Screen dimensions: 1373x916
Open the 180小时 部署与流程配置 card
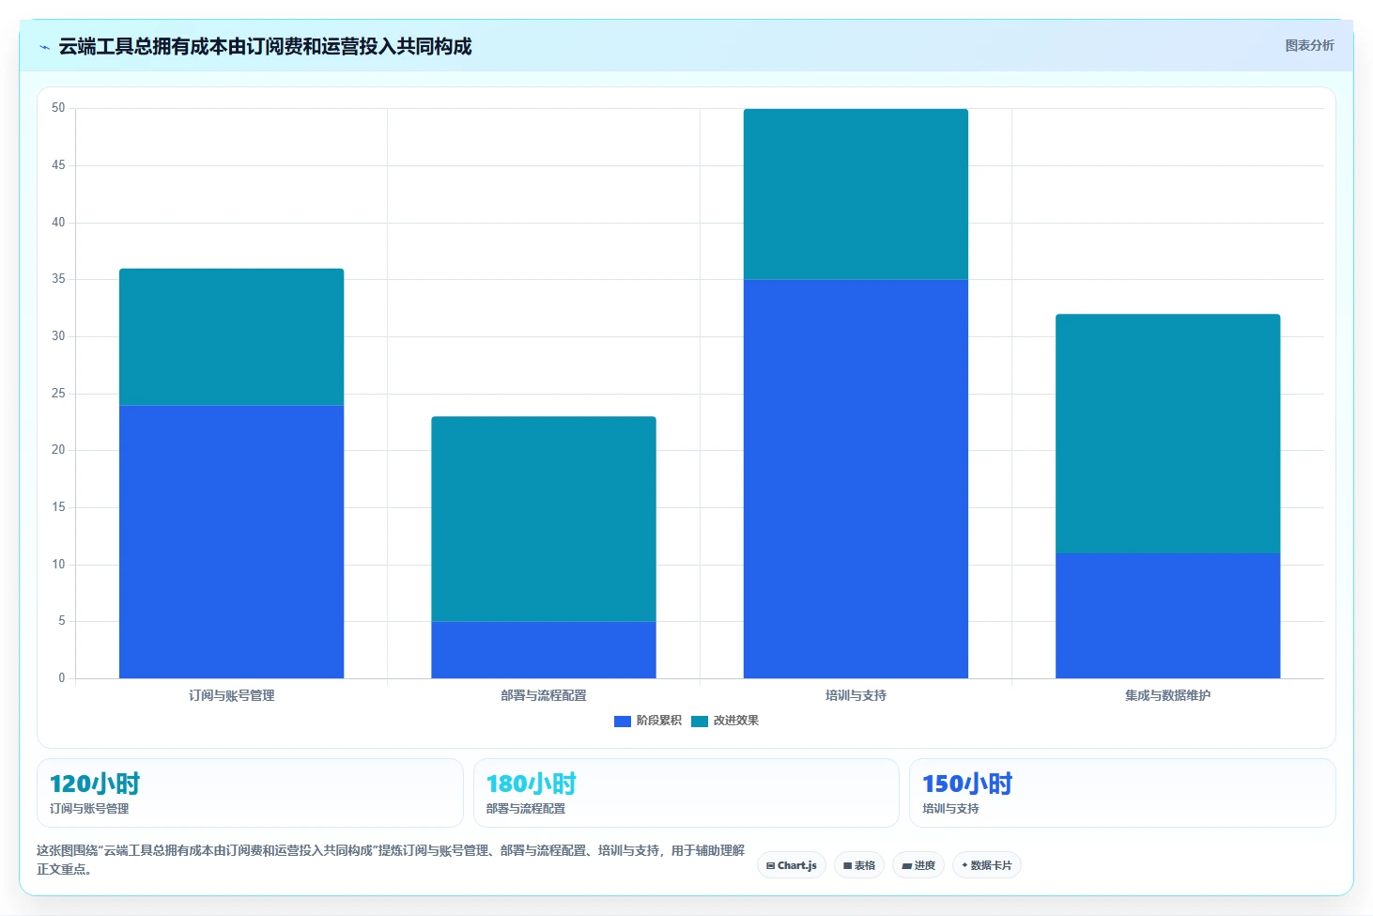pyautogui.click(x=686, y=793)
